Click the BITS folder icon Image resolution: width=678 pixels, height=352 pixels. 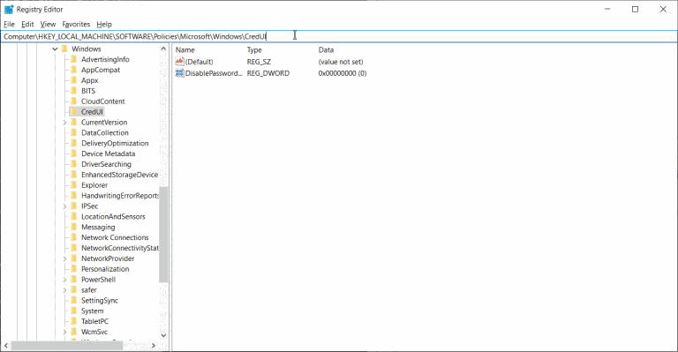74,91
